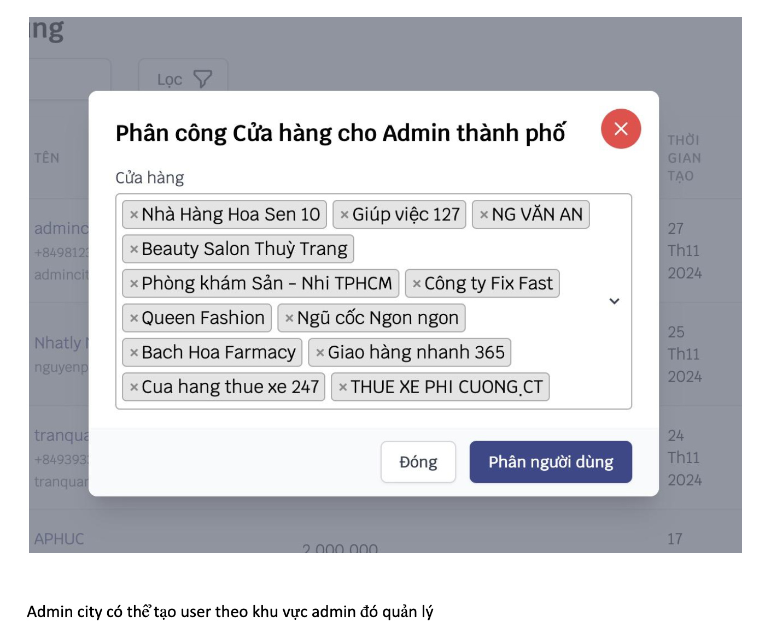
Task: Remove the Queen Fashion tag
Action: pyautogui.click(x=133, y=318)
